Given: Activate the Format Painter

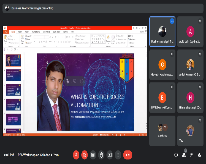Looking at the screenshot, I should tap(13, 43).
